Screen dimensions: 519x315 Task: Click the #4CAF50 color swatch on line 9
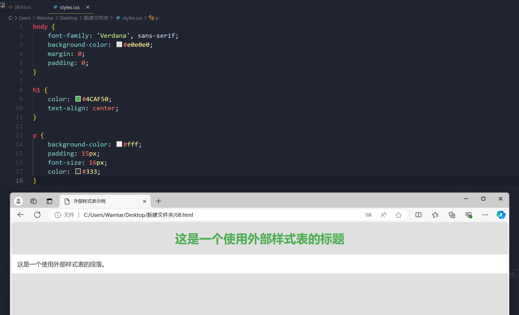tap(78, 99)
